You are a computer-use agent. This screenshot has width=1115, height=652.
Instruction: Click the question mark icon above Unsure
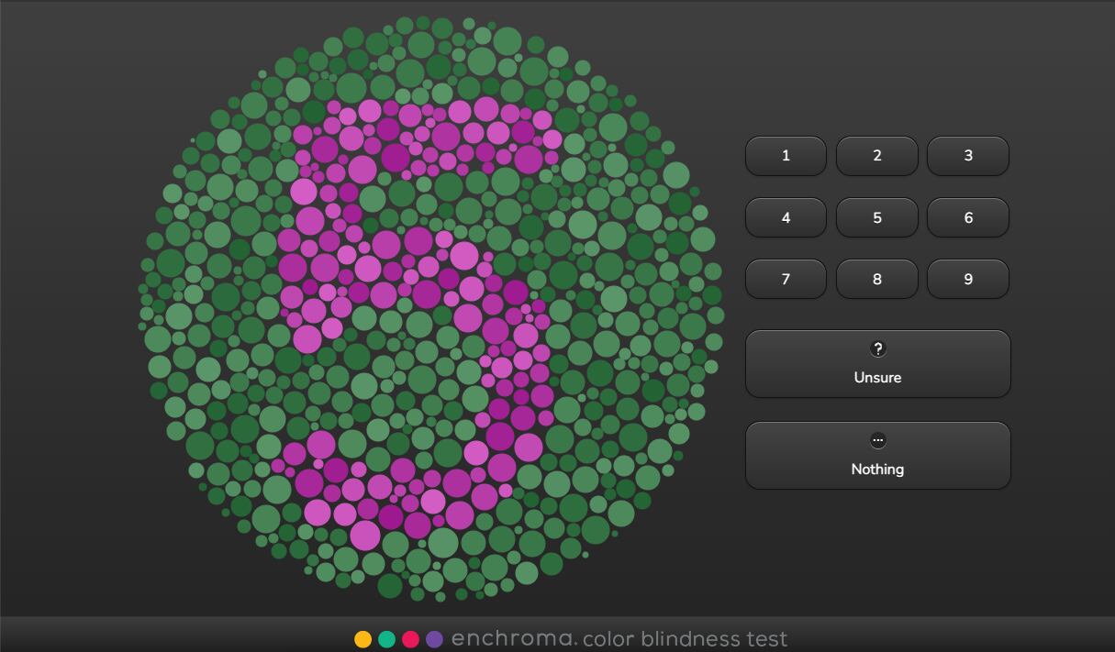(x=877, y=349)
